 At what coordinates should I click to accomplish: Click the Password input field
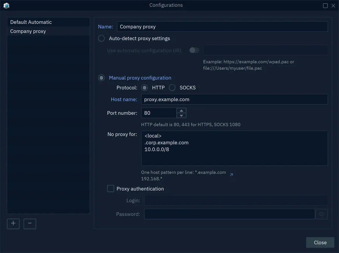229,214
